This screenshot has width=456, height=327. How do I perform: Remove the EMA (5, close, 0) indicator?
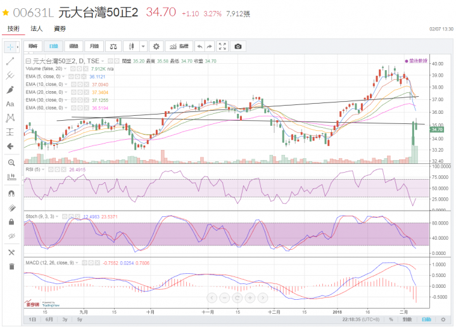[x=84, y=77]
